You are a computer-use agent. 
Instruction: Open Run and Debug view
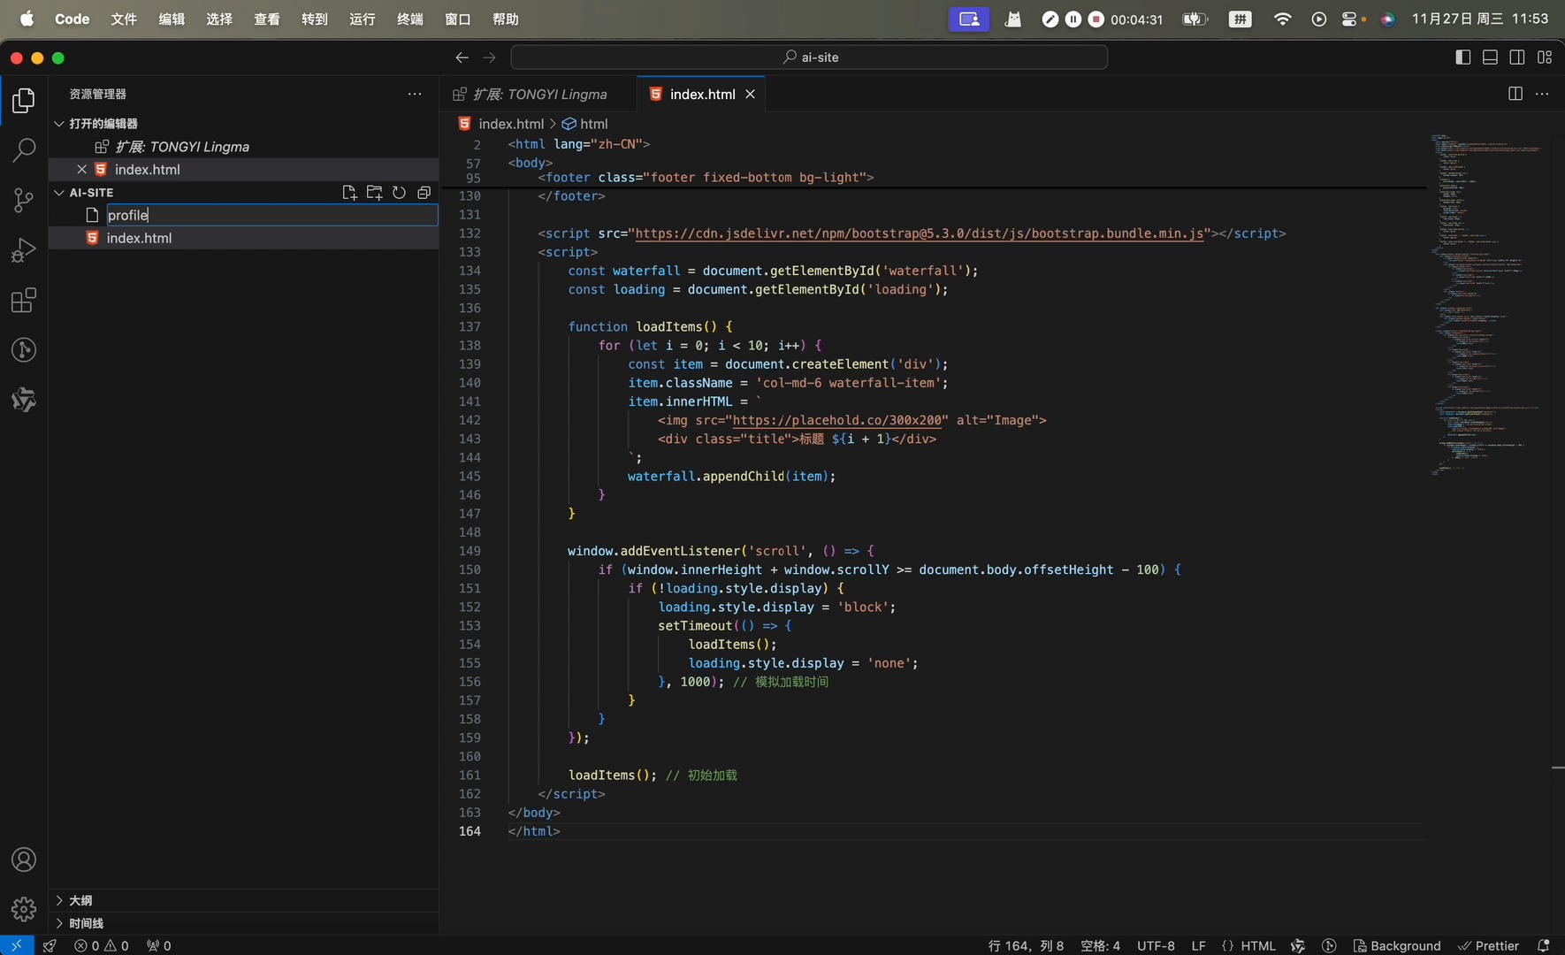point(24,250)
